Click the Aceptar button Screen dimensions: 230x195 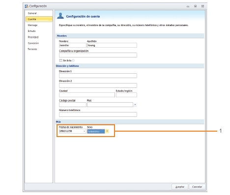point(180,187)
